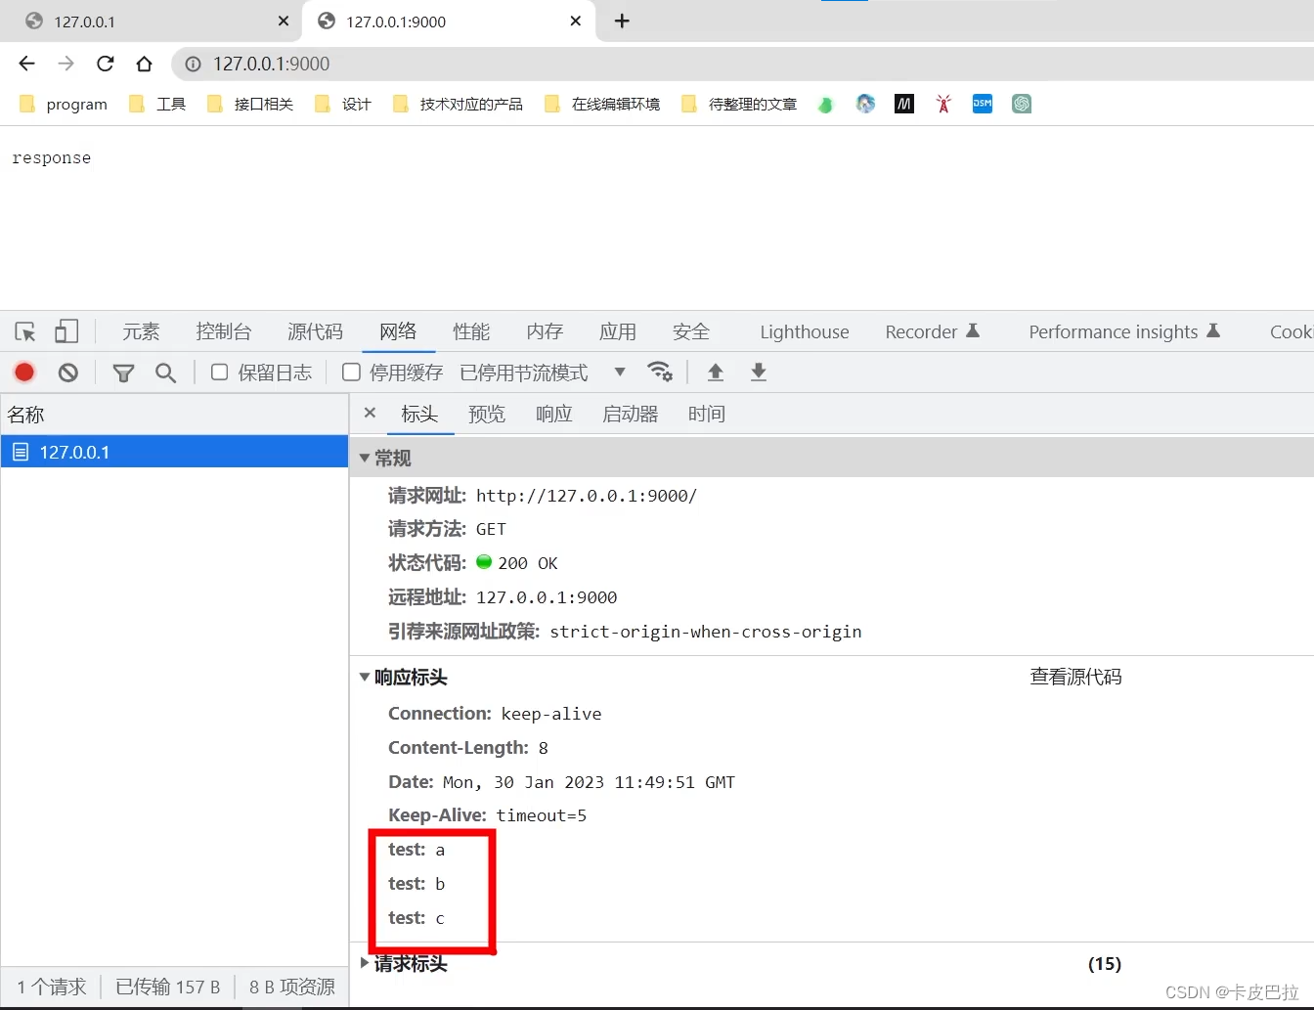1314x1010 pixels.
Task: Switch to the 控制台 DevTools tab
Action: click(224, 331)
